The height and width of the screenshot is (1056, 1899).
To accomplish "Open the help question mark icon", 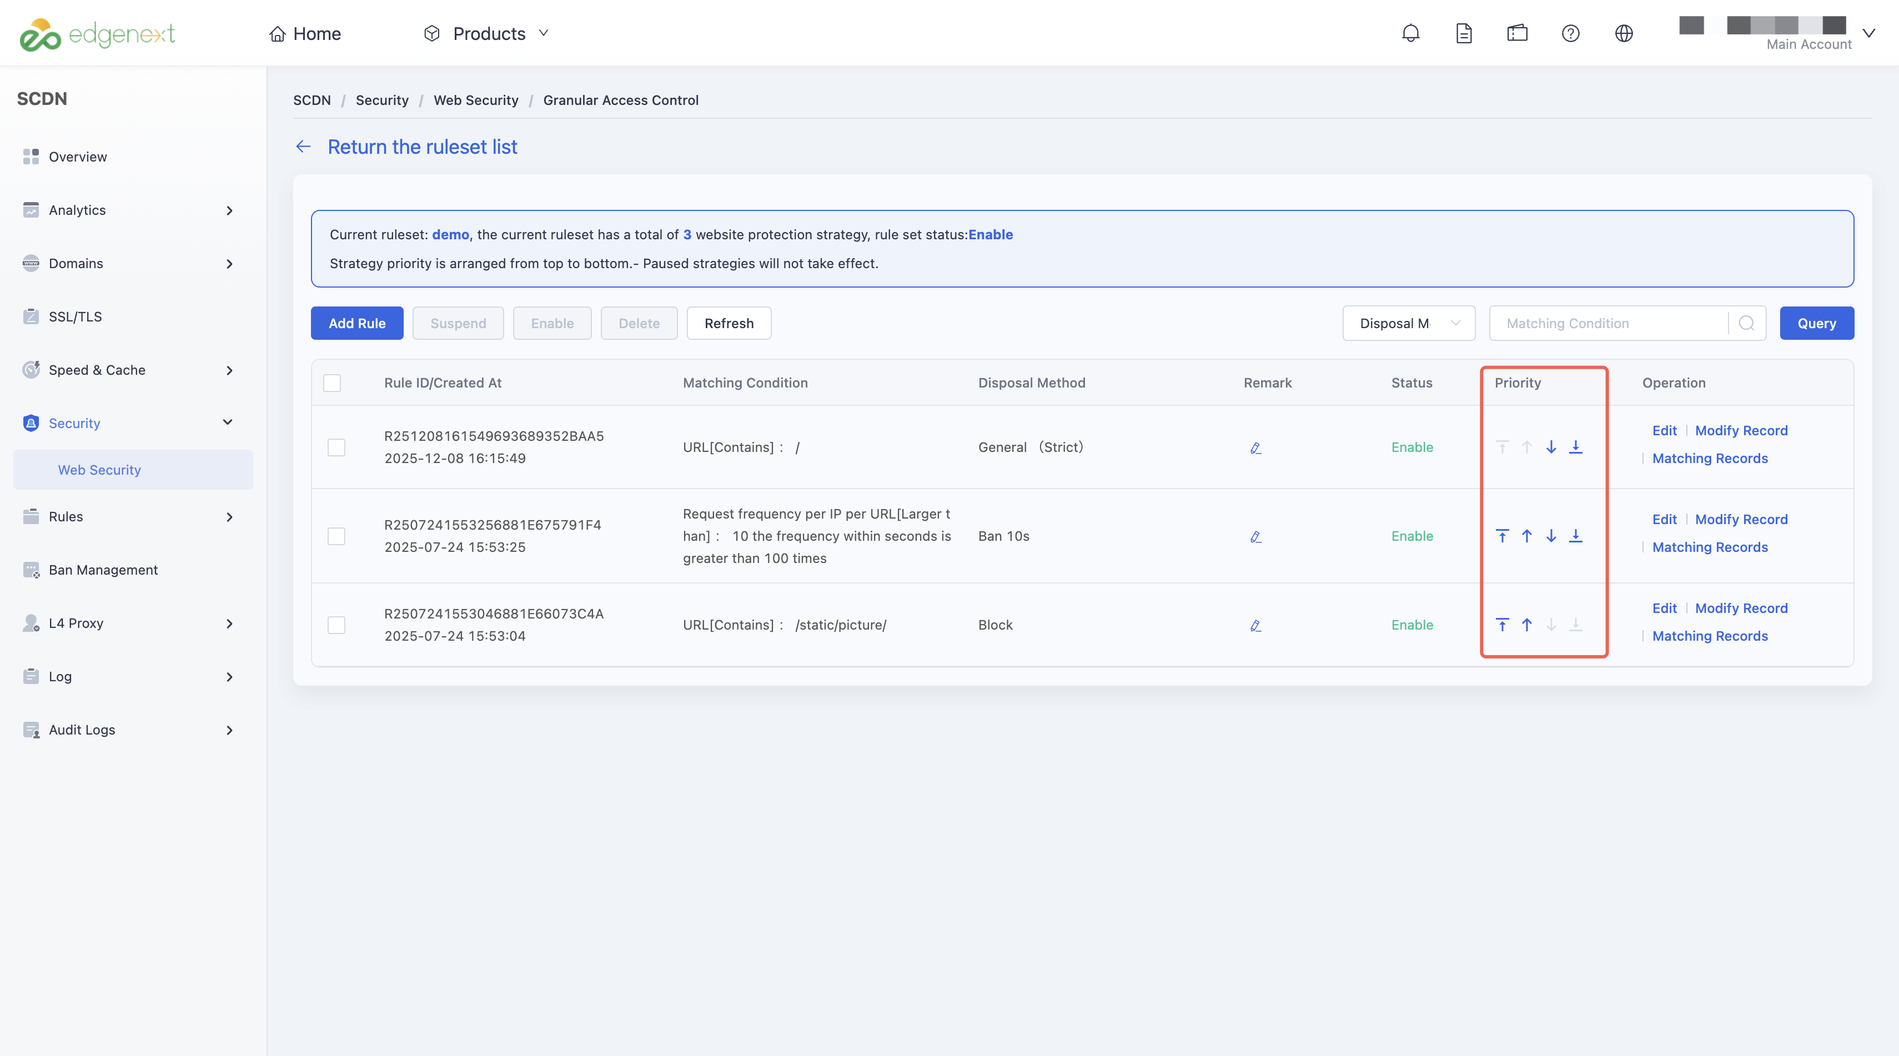I will 1570,33.
